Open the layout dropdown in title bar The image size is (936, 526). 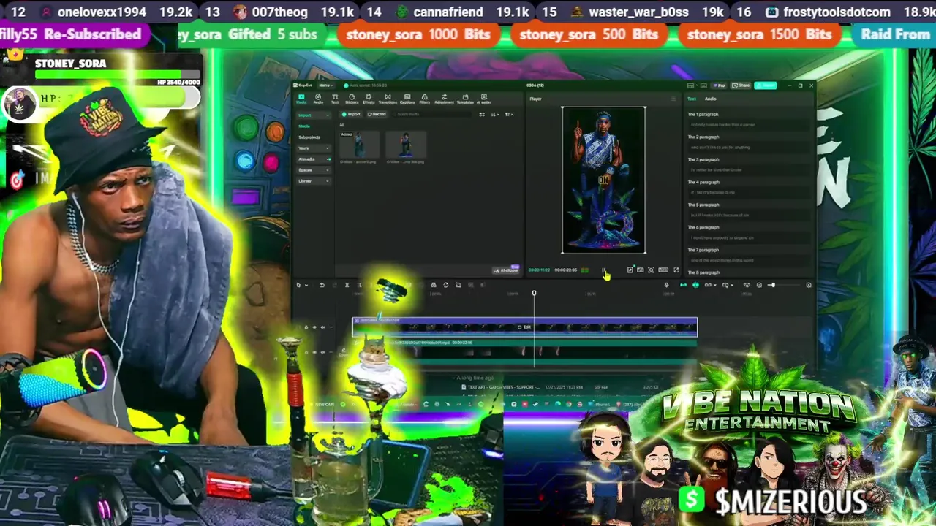click(693, 85)
